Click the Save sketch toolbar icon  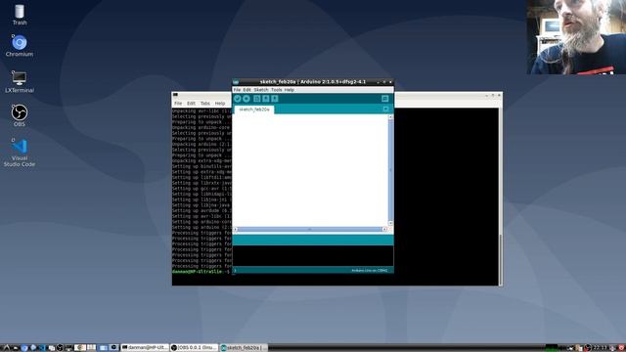point(275,99)
